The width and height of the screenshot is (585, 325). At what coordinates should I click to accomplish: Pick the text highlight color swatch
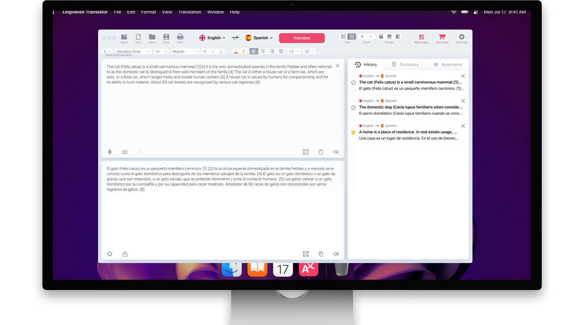point(244,51)
